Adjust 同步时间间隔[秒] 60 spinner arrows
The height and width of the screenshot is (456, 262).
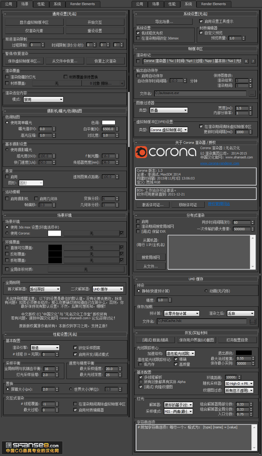[x=252, y=222]
